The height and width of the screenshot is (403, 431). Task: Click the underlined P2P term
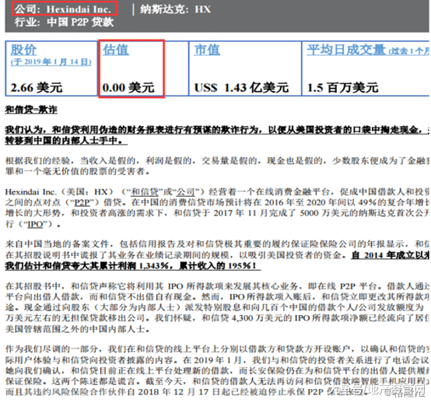pos(82,202)
